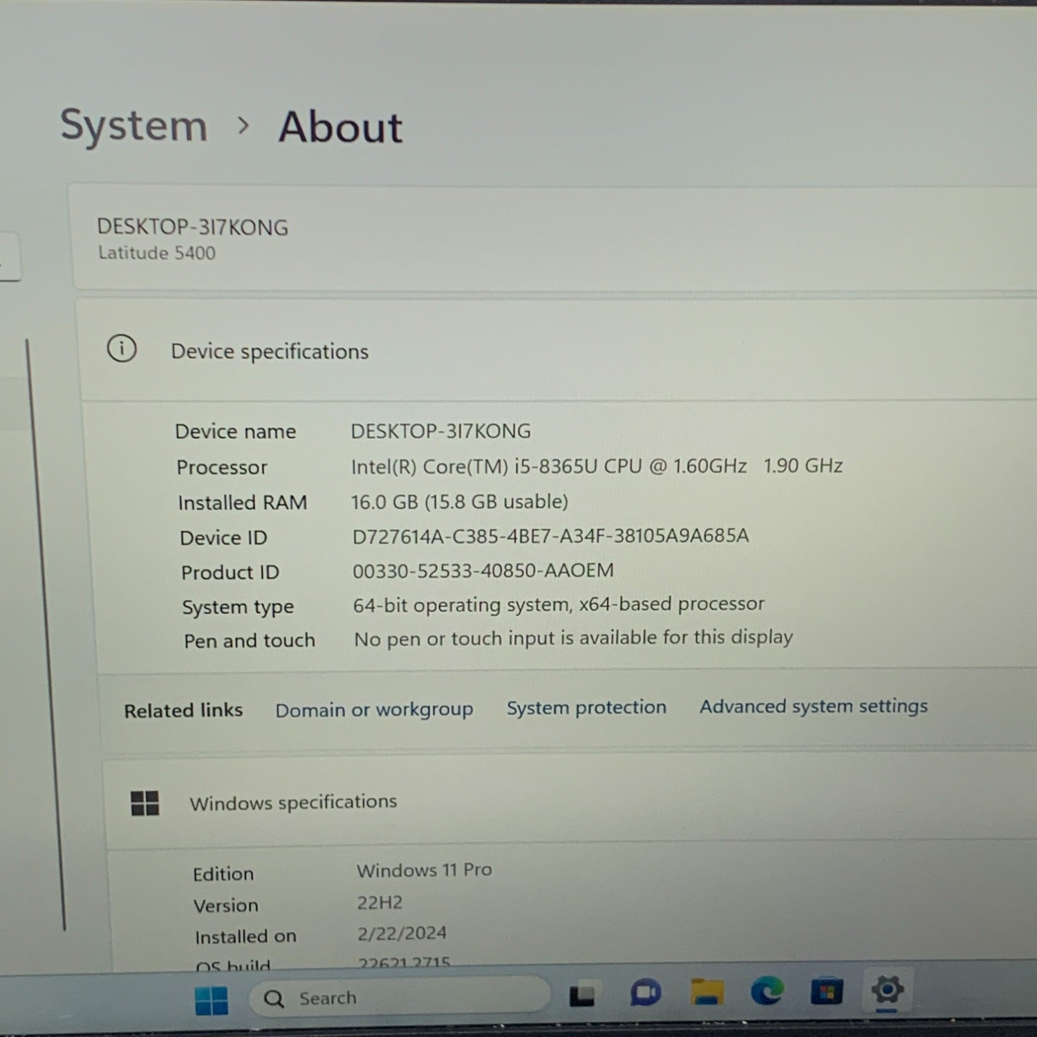The image size is (1037, 1037).
Task: Open Advanced system settings link
Action: tap(813, 707)
